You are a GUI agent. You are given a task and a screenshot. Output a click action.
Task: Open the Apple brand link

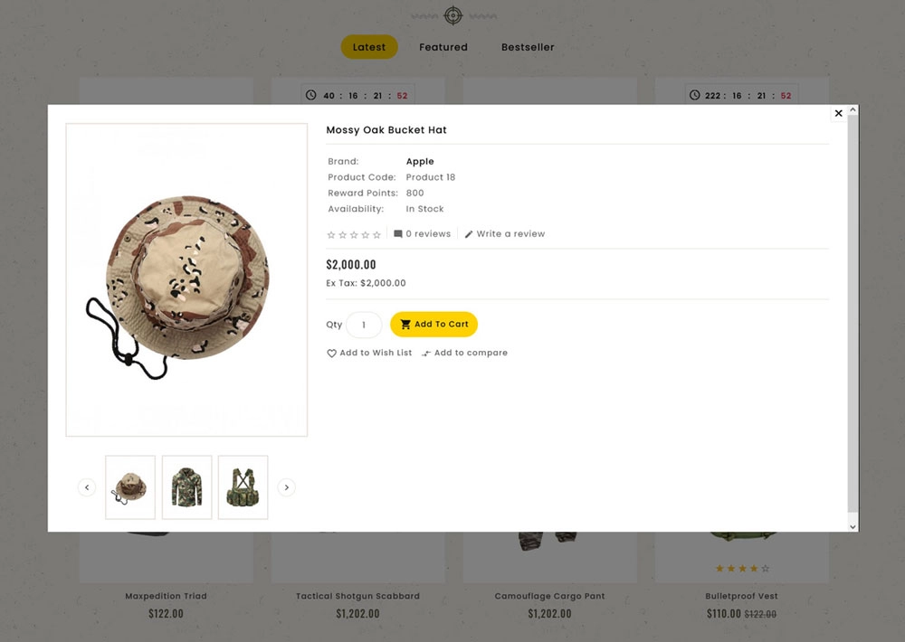coord(420,162)
